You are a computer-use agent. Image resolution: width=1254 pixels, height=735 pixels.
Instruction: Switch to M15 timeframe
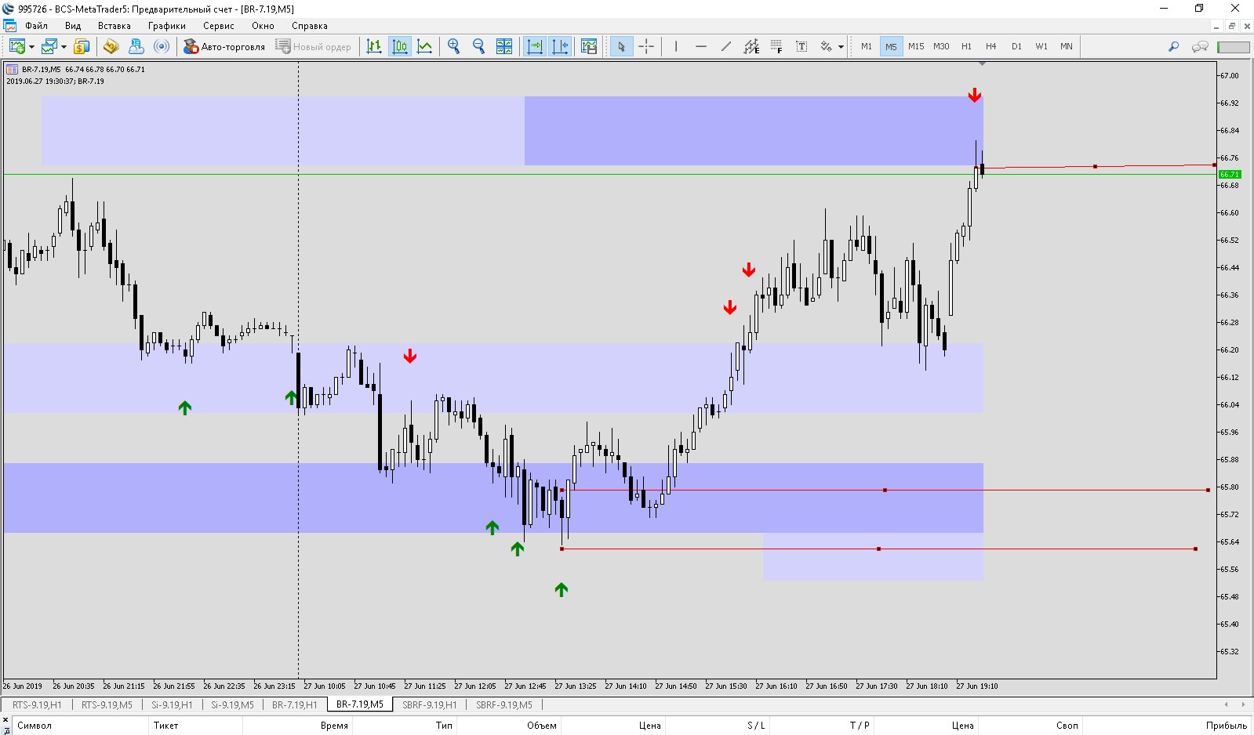(916, 46)
